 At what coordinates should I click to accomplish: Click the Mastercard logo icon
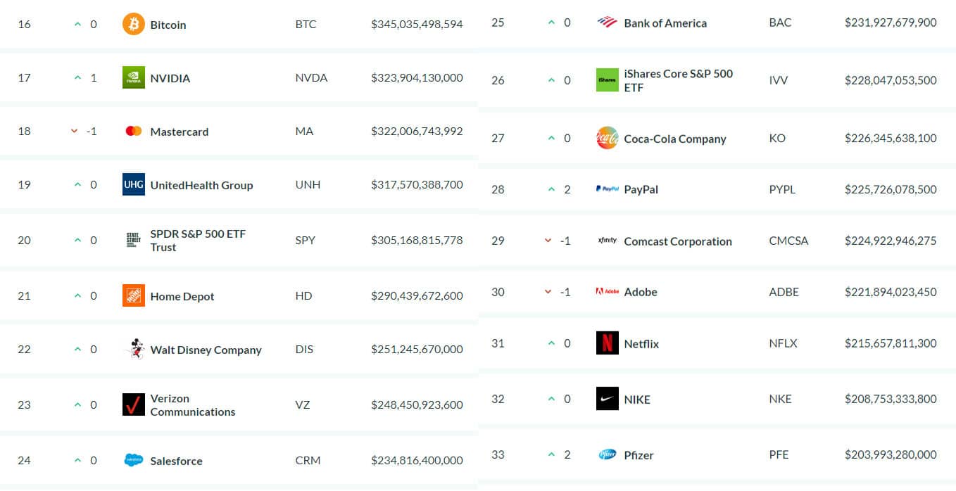tap(133, 131)
